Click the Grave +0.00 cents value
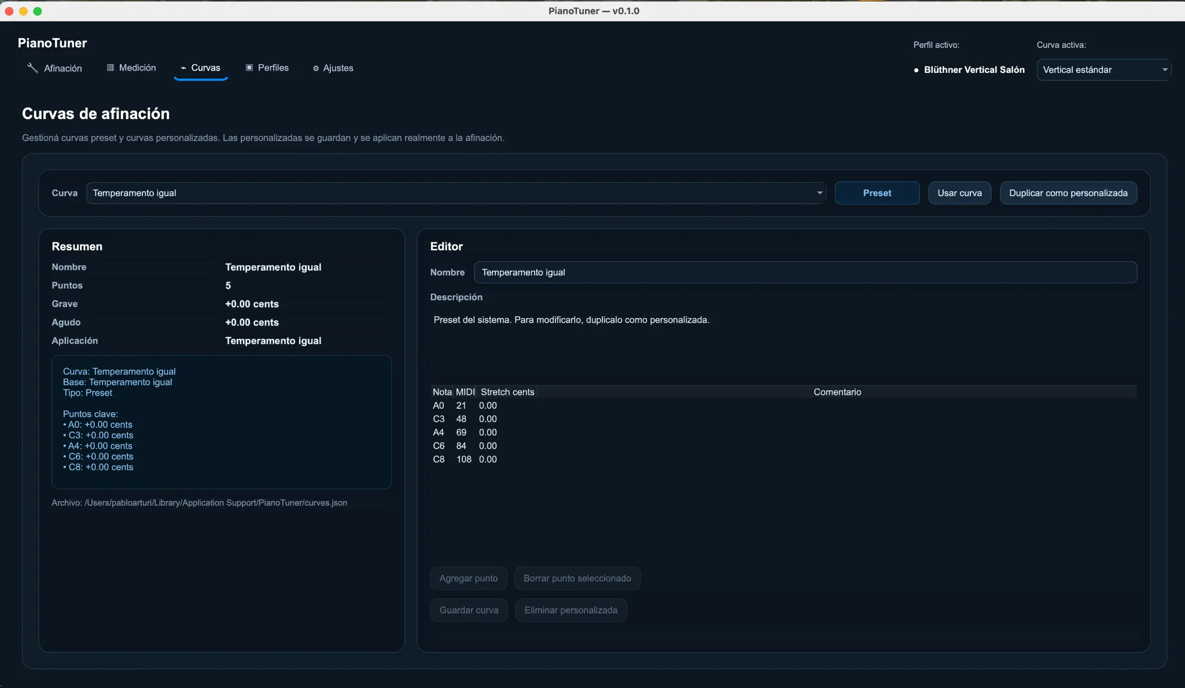Screen dimensions: 1185x688 [x=252, y=304]
